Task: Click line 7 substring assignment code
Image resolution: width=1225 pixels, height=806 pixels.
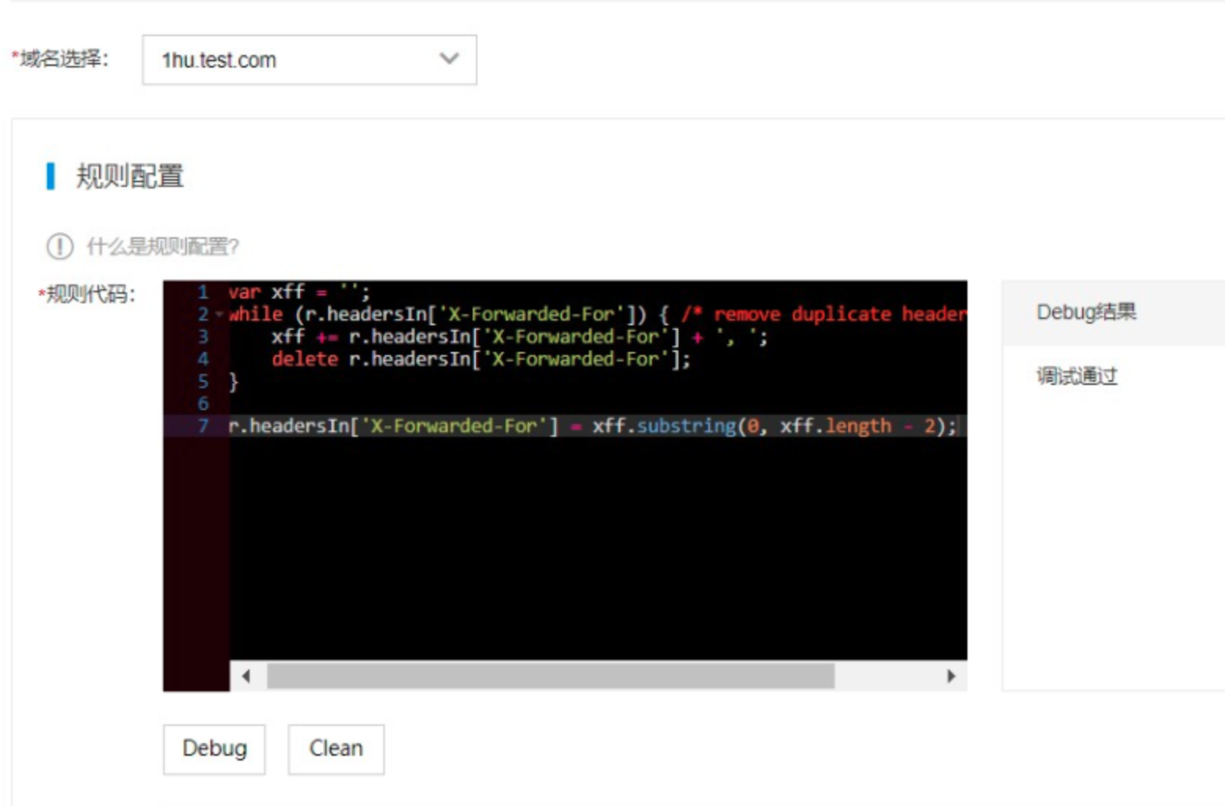Action: pos(593,426)
